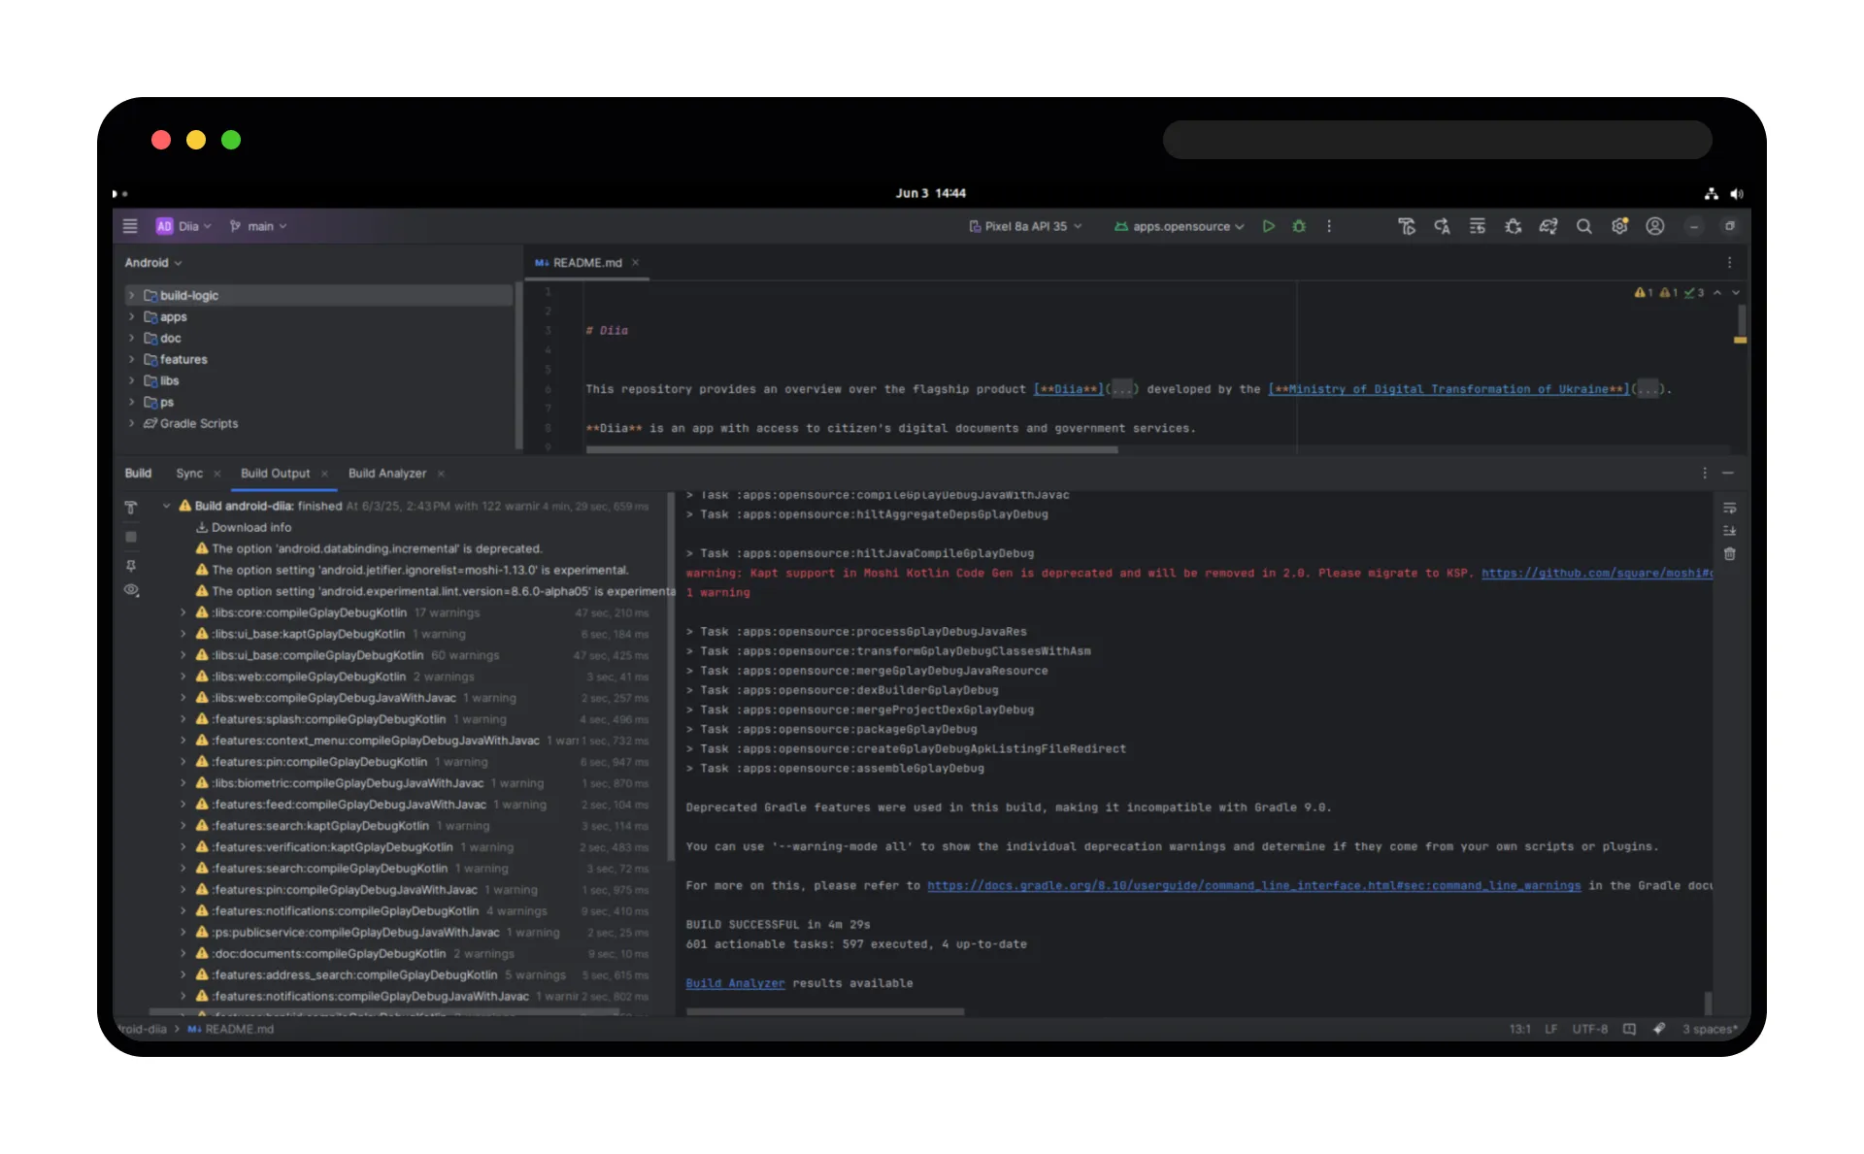
Task: Open the main branch selector
Action: [x=258, y=226]
